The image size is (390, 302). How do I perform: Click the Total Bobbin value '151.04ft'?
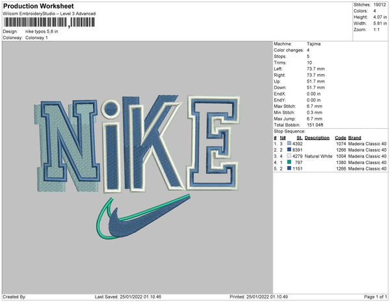coord(315,125)
